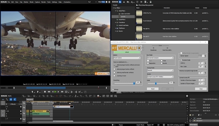This screenshot has width=219, height=126.
Task: Open the Fixed Camera dropdown
Action: pyautogui.click(x=127, y=58)
